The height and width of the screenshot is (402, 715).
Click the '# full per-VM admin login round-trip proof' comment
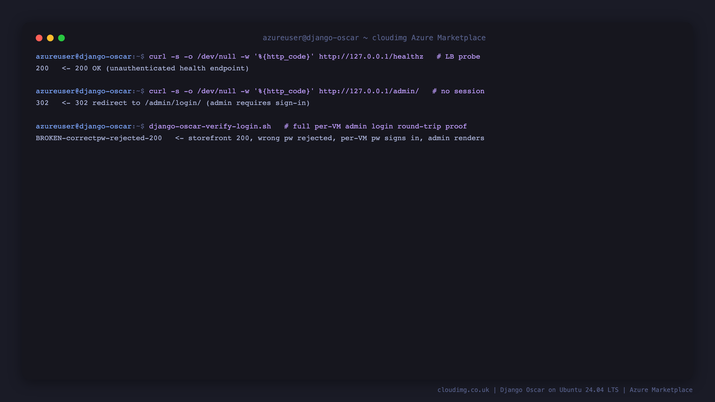(375, 126)
